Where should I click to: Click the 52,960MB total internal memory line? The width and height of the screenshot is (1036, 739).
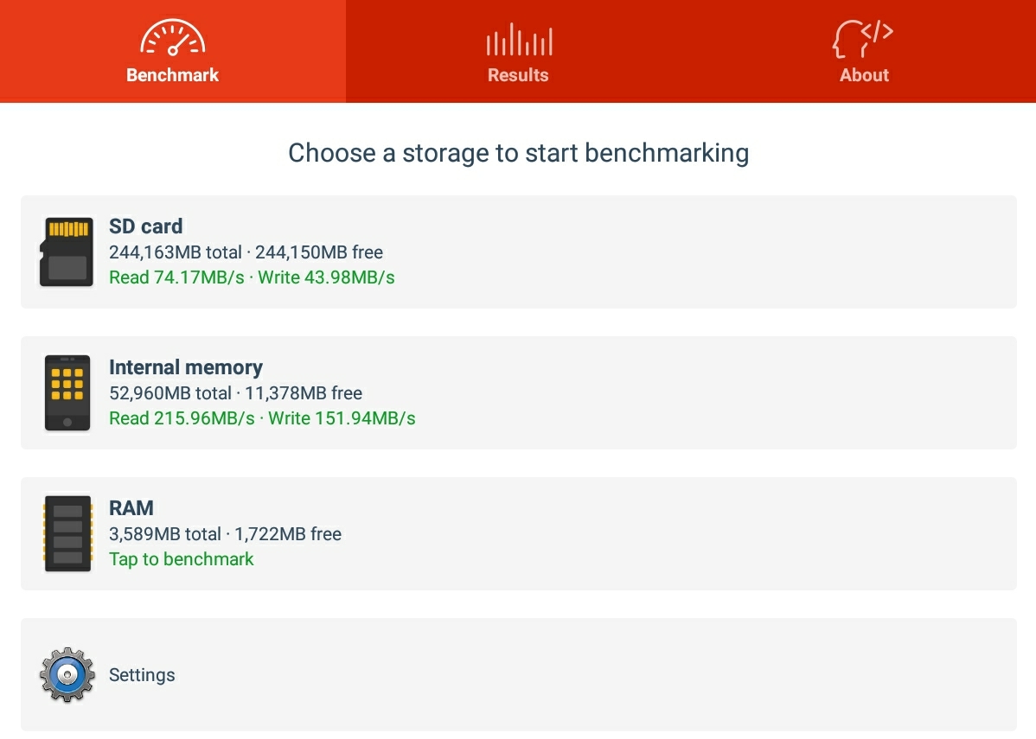tap(235, 393)
